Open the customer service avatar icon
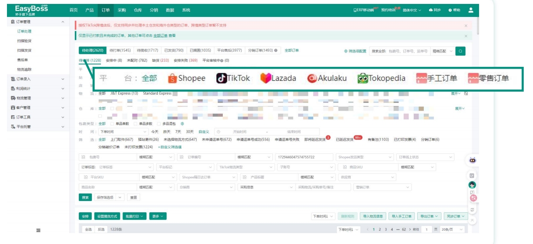Screen dimensions: 533x244 [x=472, y=185]
